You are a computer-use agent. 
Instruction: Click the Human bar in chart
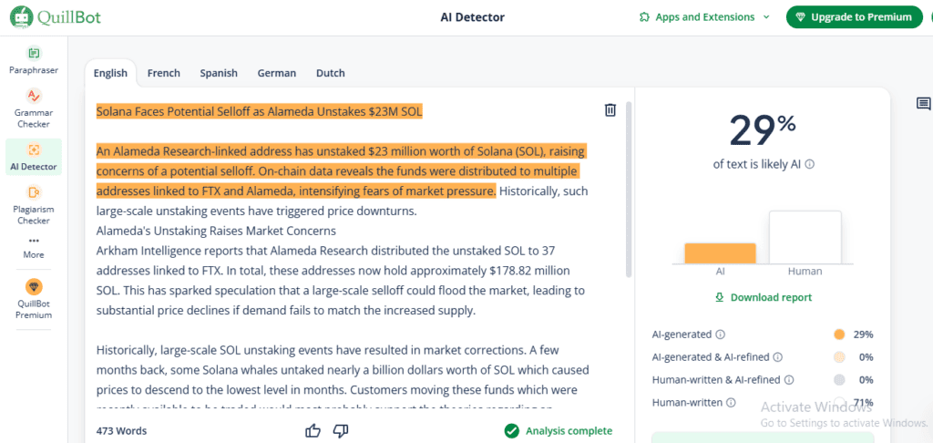pyautogui.click(x=805, y=237)
